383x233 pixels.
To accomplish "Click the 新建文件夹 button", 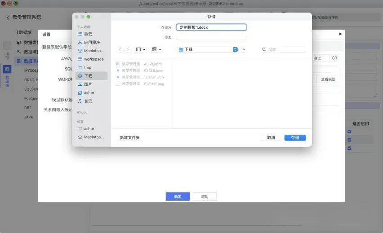I will pos(129,138).
